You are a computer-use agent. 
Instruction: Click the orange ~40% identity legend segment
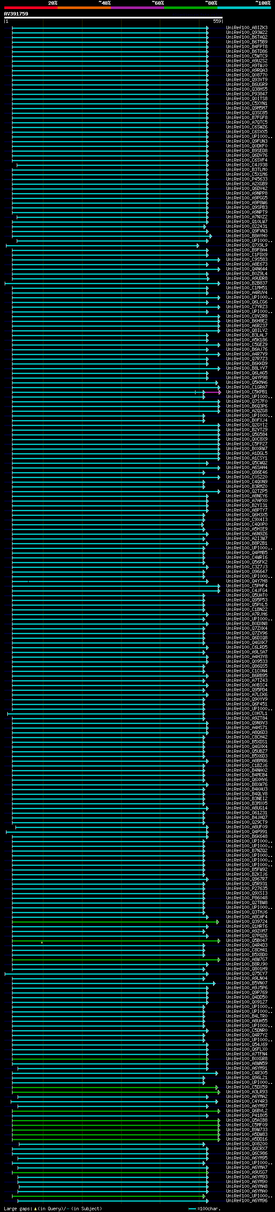point(84,8)
